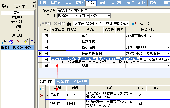The image size is (170, 108).
Task: Click the paintbrush format icon
Action: click(26, 42)
